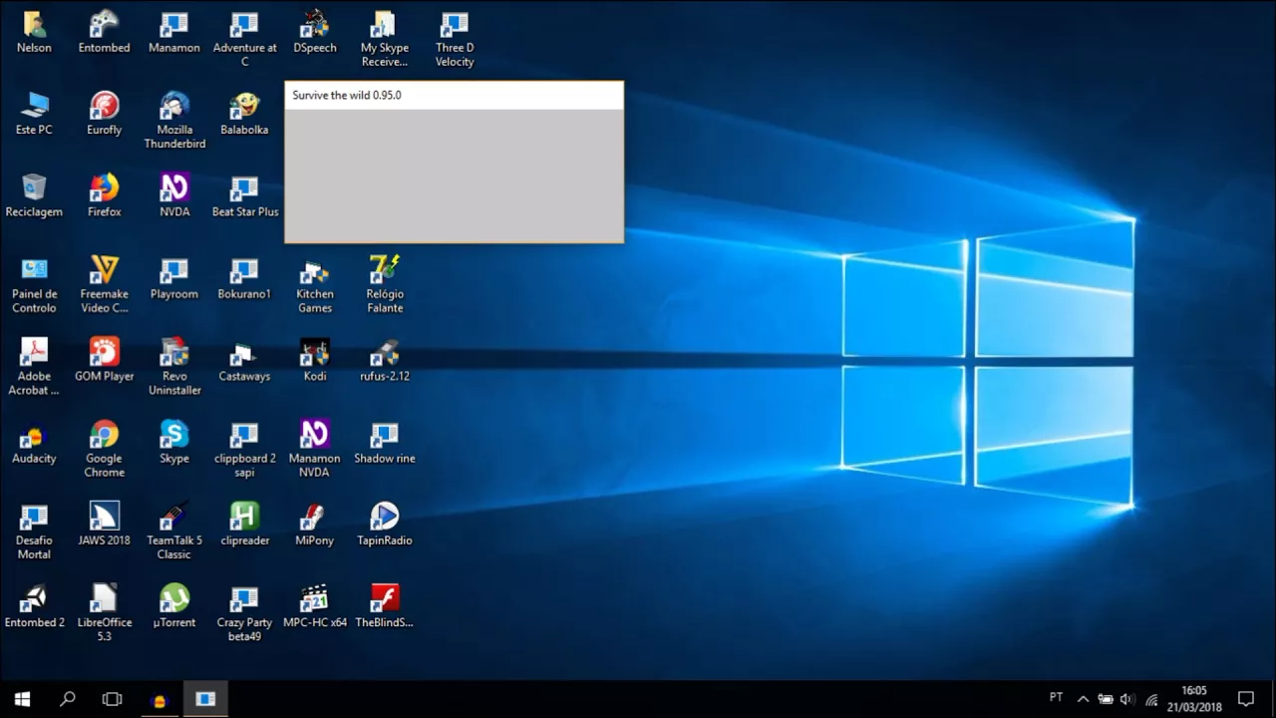Click the taskbar orange app icon
Viewport: 1276px width, 718px height.
pos(159,699)
